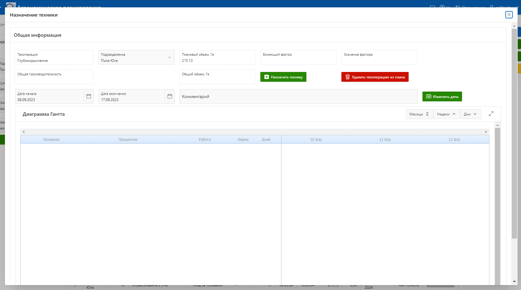Click the Gantt chart scroll-up arrow

click(x=497, y=125)
